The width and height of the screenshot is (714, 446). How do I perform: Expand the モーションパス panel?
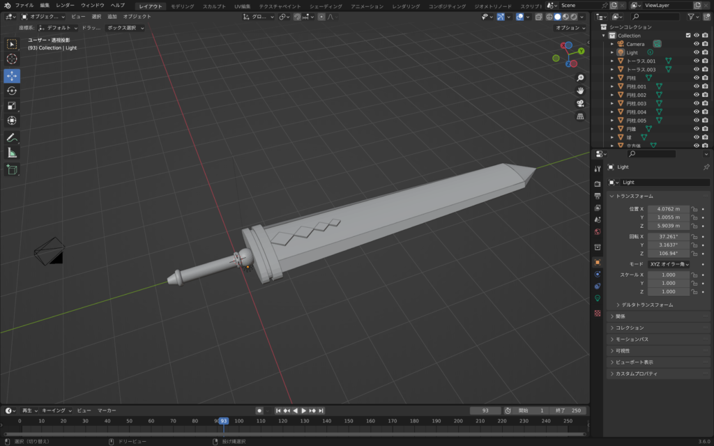tap(632, 339)
